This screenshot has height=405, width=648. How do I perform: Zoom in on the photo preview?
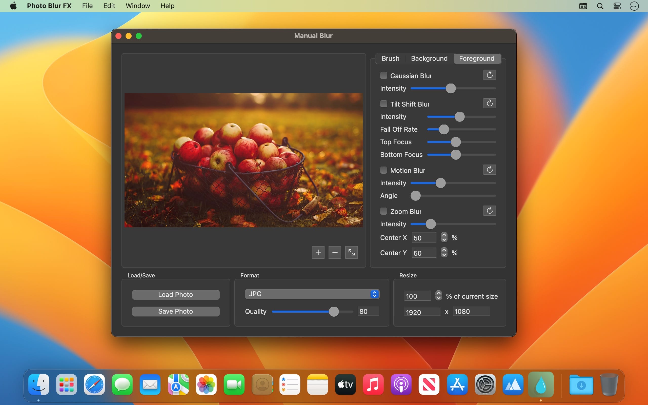coord(318,252)
